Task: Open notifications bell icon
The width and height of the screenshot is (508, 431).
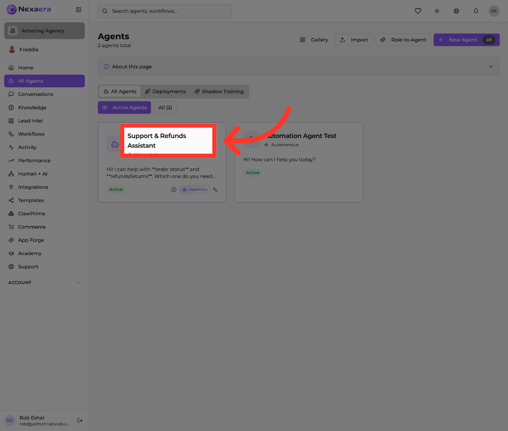Action: click(476, 11)
